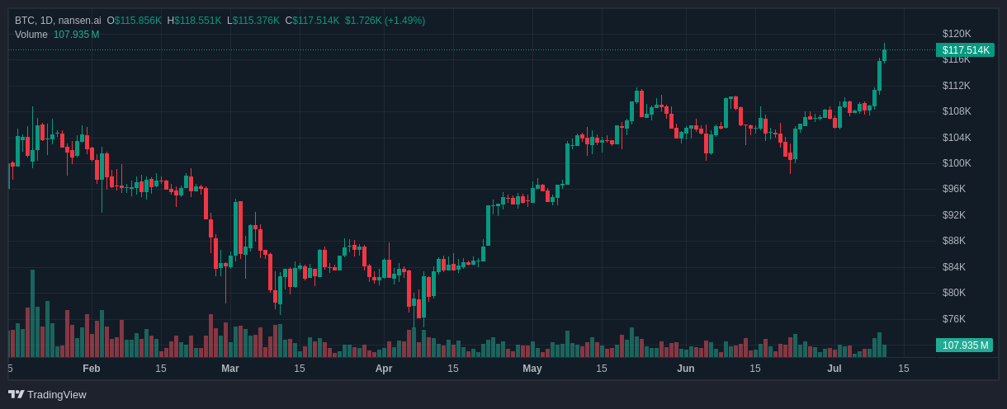The width and height of the screenshot is (1007, 409).
Task: Click the TradingView logo icon
Action: pos(16,394)
